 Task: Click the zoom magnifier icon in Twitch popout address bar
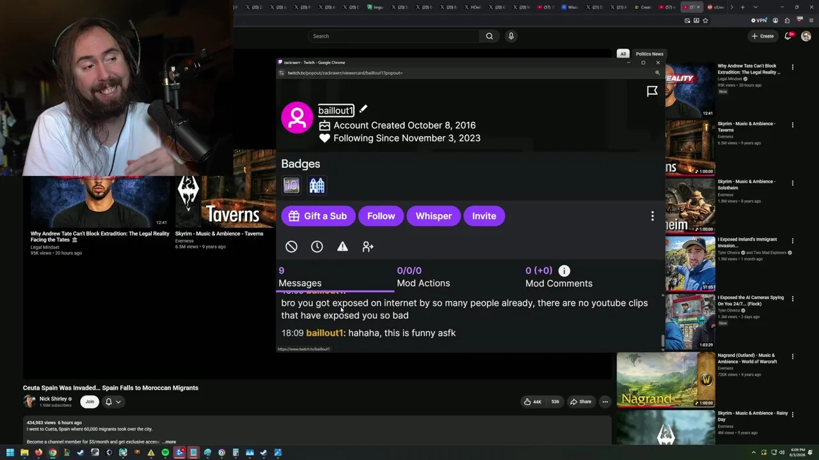(x=657, y=73)
